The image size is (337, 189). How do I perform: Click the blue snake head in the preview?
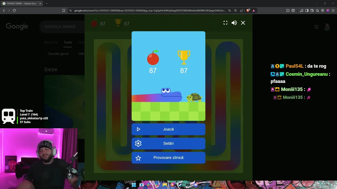pyautogui.click(x=171, y=95)
